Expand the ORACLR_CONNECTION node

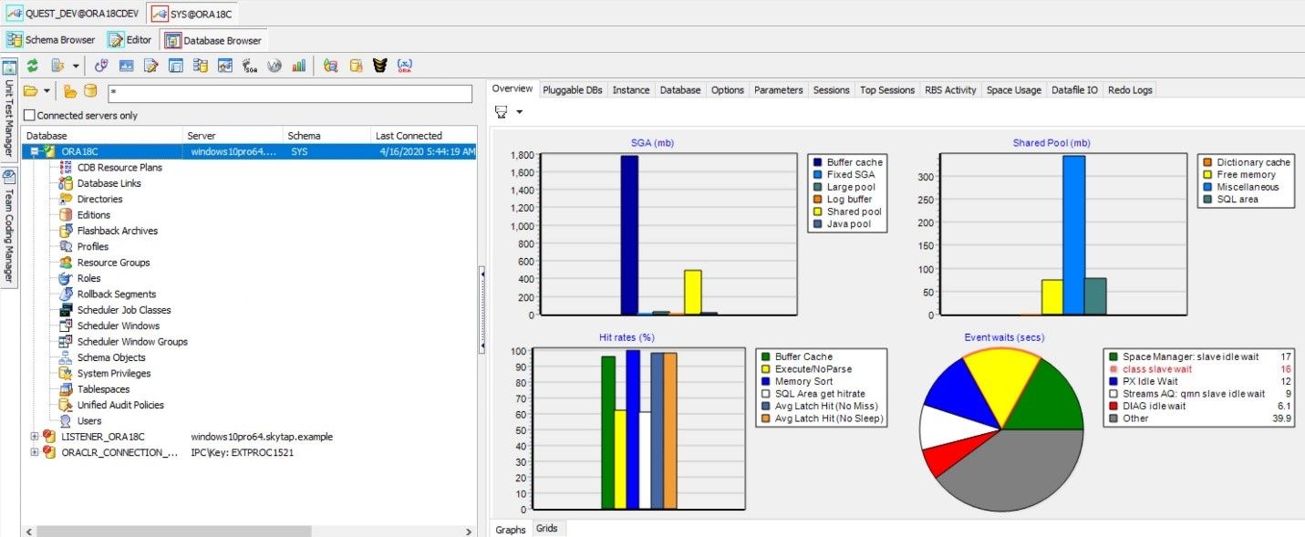click(x=35, y=452)
